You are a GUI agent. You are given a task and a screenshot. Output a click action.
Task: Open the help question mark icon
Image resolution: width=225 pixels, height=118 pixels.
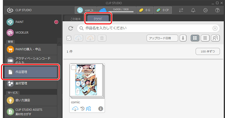pyautogui.click(x=217, y=10)
